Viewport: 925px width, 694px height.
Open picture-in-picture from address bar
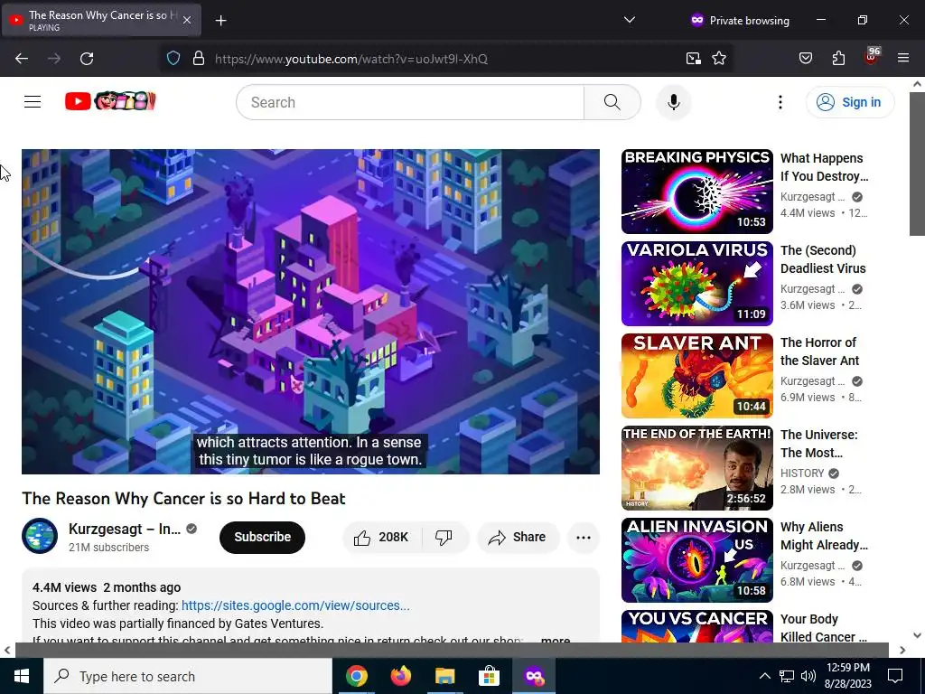693,59
